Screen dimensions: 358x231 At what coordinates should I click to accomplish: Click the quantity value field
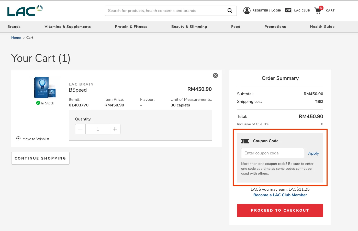tap(98, 129)
